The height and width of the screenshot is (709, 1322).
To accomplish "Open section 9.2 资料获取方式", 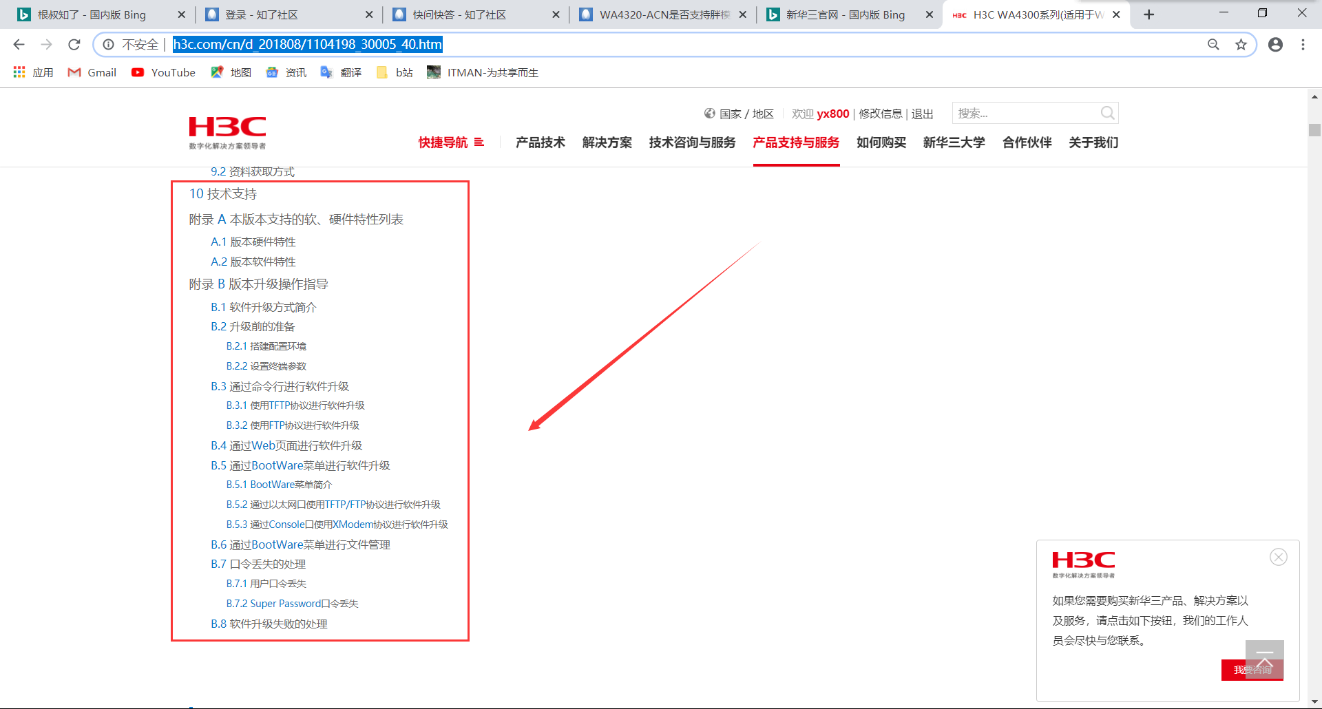I will [x=253, y=171].
